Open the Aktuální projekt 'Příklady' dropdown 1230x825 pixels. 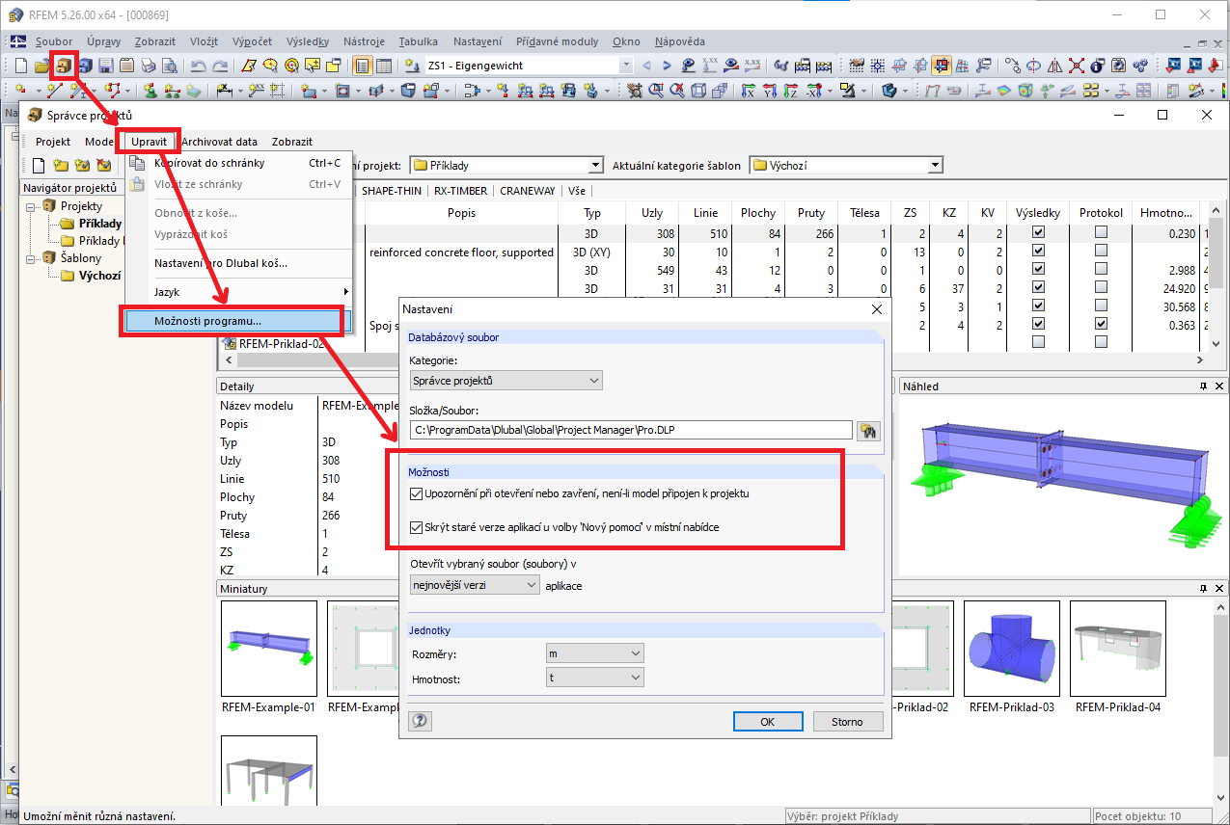point(506,166)
